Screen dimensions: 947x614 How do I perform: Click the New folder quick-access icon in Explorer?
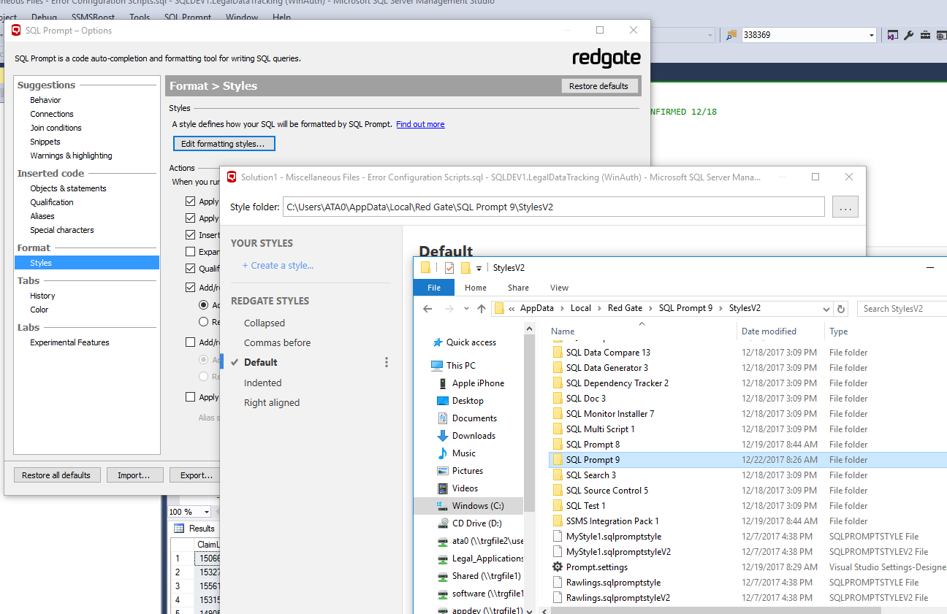[x=465, y=268]
